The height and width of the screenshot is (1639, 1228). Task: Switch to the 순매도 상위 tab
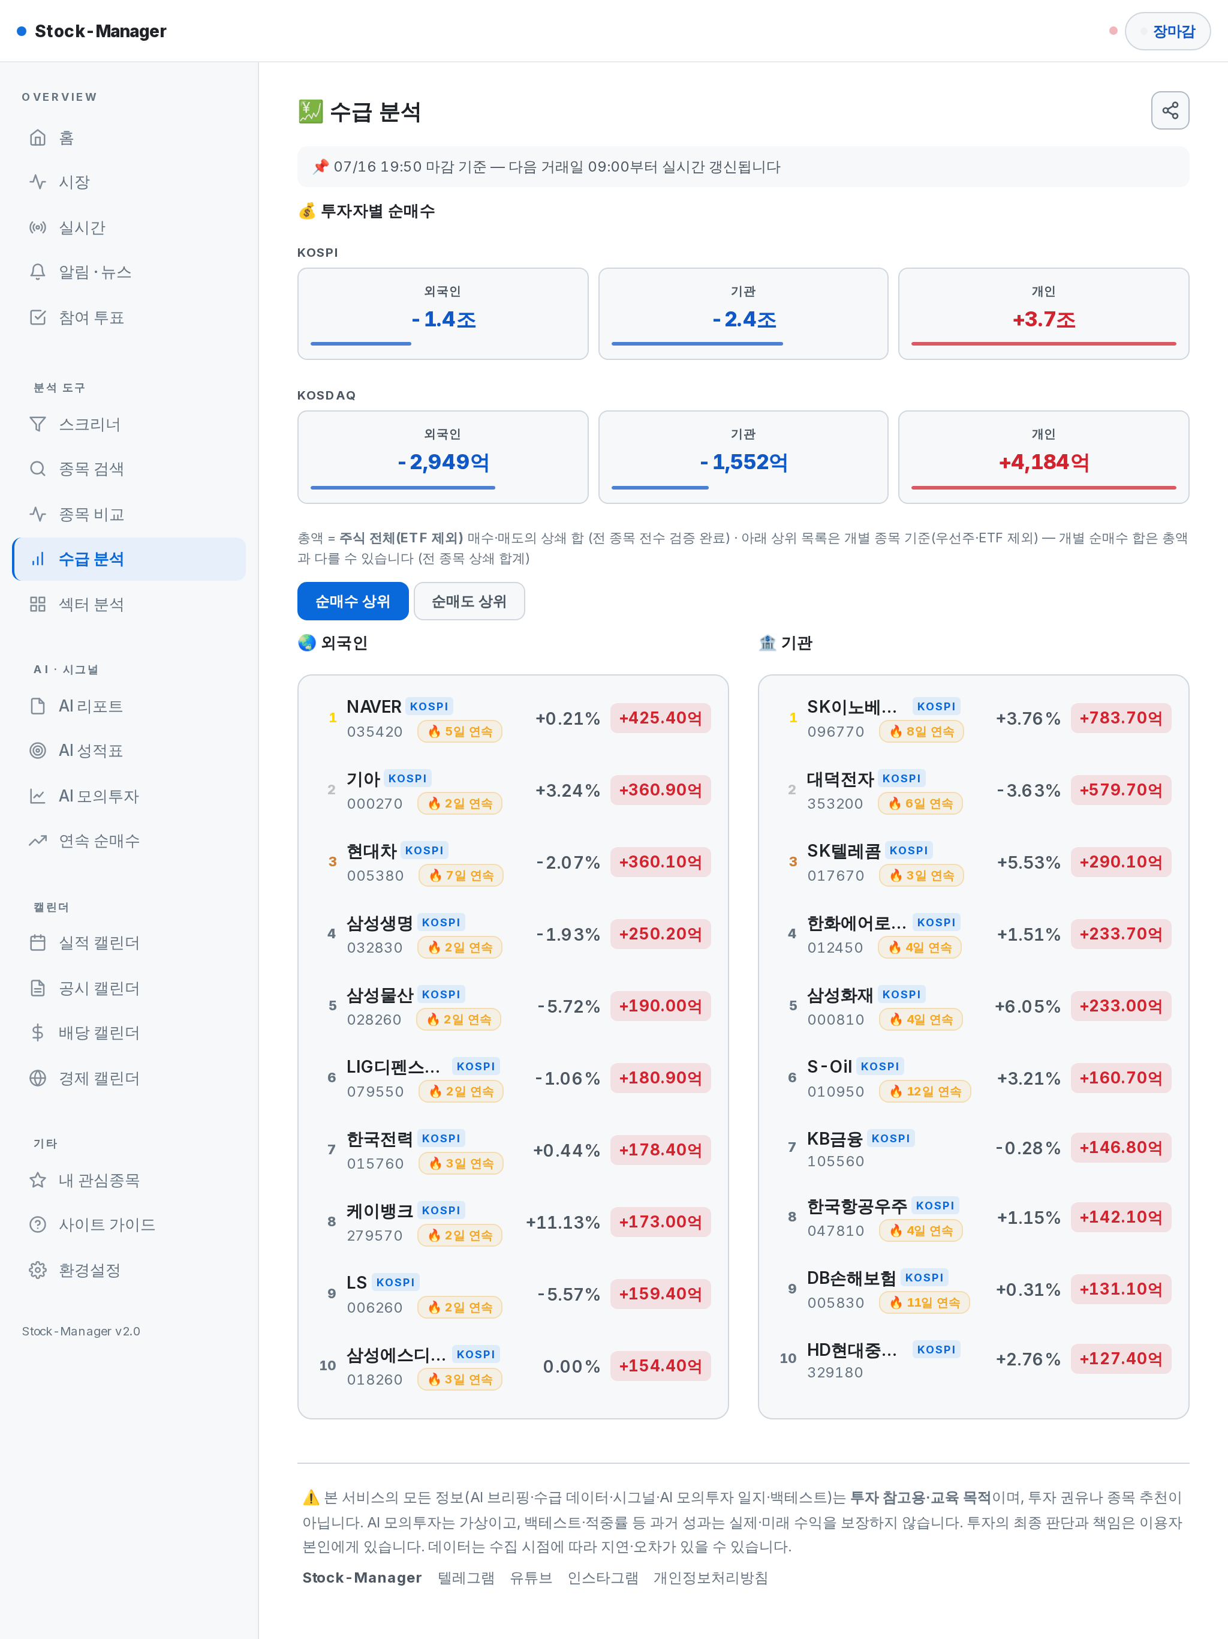tap(469, 601)
